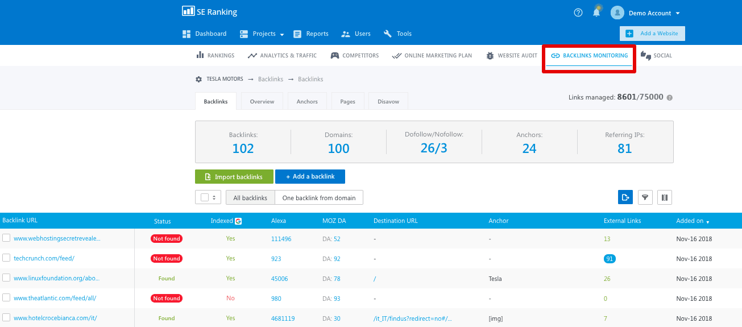742x327 pixels.
Task: Open the techcrunch.com/feed/ backlink
Action: point(44,258)
